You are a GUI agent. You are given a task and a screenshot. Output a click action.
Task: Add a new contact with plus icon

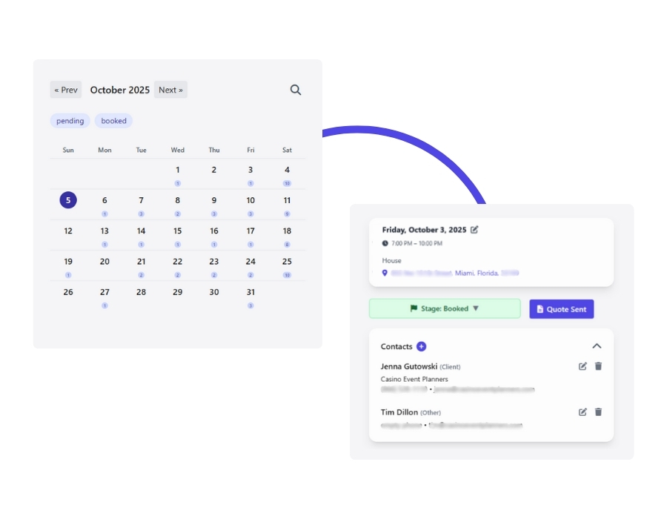click(x=422, y=346)
